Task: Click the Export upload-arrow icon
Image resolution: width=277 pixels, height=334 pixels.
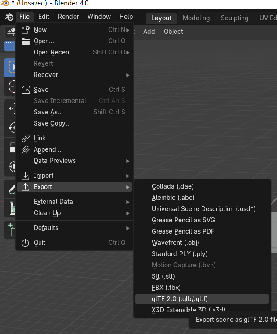Action: pos(25,187)
